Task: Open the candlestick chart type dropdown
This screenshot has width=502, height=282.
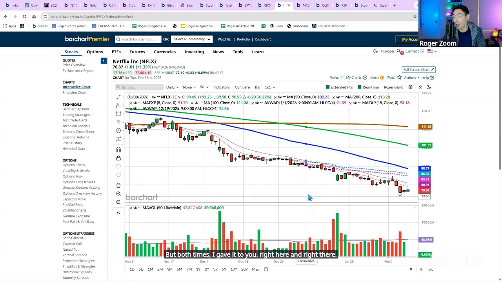Action: (x=204, y=87)
